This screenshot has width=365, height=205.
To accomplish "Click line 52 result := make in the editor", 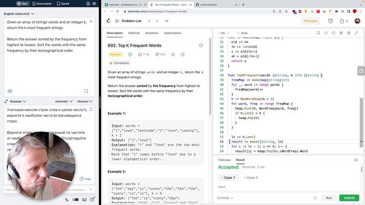I will [x=257, y=142].
